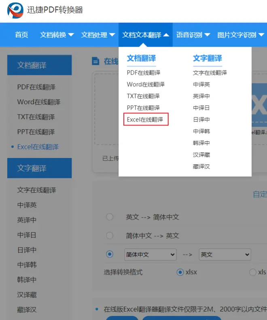Viewport: 267px width, 320px height.
Task: Choose 英译中 in the dropdown panel
Action: (x=201, y=96)
